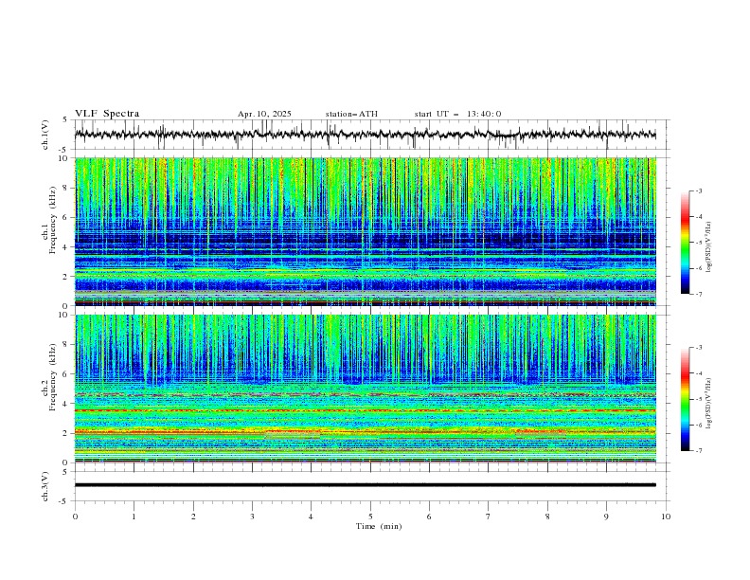This screenshot has width=750, height=580.
Task: Click the ch.1 spectrogram color scale bar
Action: pyautogui.click(x=685, y=243)
